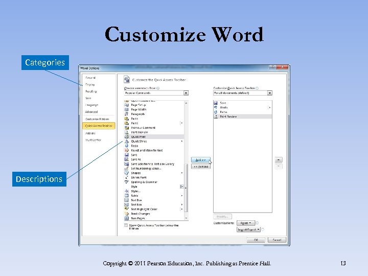Click the Word Options help button
Viewport: 368px width, 276px height.
272,67
